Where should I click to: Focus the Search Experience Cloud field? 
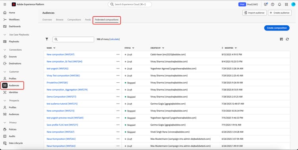[x=130, y=4]
